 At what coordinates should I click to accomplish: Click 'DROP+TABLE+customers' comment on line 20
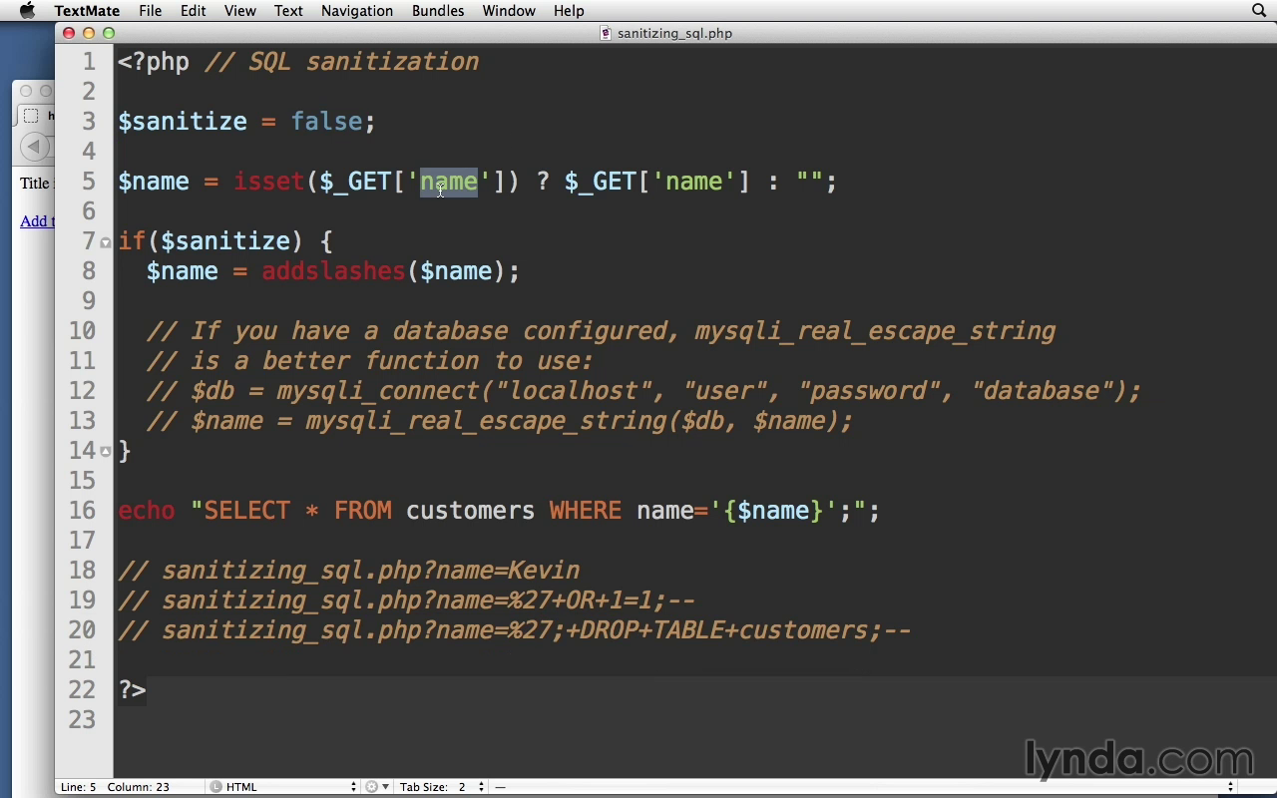[x=723, y=630]
